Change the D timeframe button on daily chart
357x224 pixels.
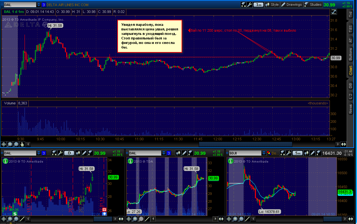point(69,153)
